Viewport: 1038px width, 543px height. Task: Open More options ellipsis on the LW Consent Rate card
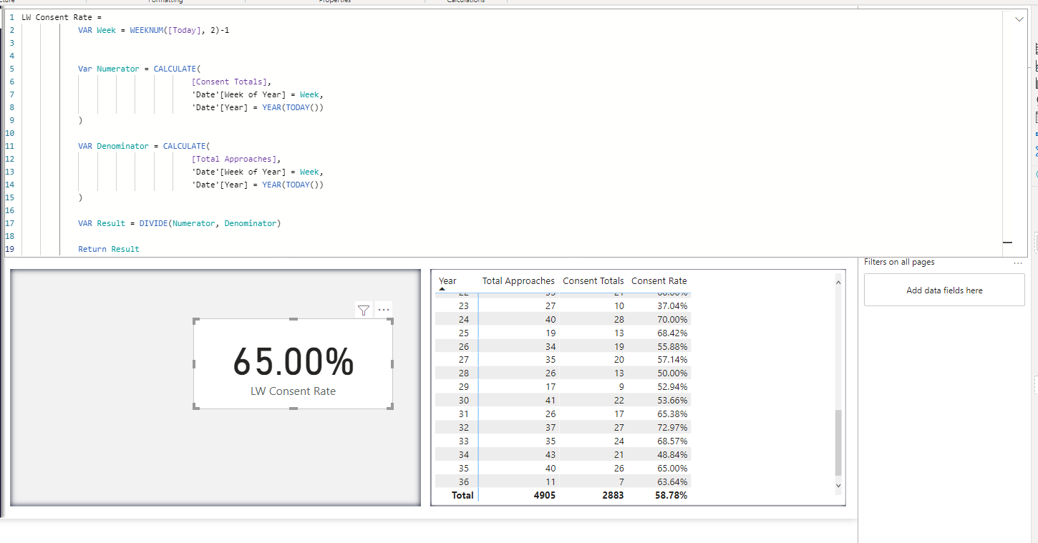384,310
